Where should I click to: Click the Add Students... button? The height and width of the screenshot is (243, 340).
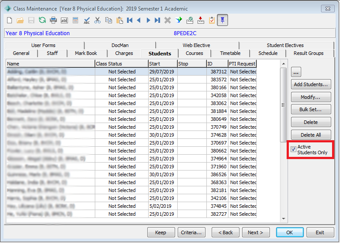tap(311, 84)
